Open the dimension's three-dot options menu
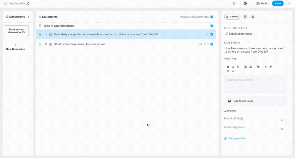Viewport: 295px width, 158px height. click(x=27, y=39)
